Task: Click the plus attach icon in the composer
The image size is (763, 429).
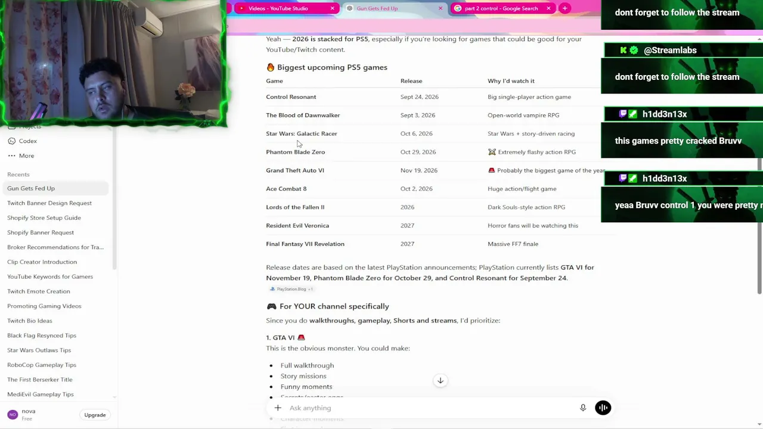Action: tap(278, 408)
